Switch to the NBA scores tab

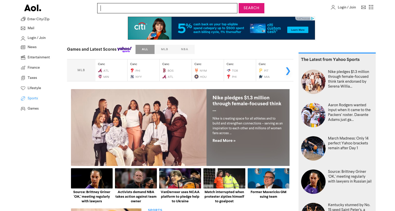(185, 49)
